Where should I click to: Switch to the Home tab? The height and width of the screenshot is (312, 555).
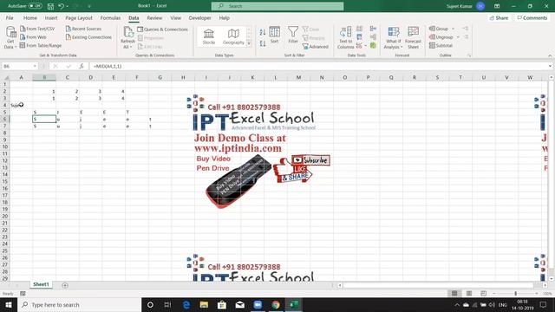click(x=30, y=17)
